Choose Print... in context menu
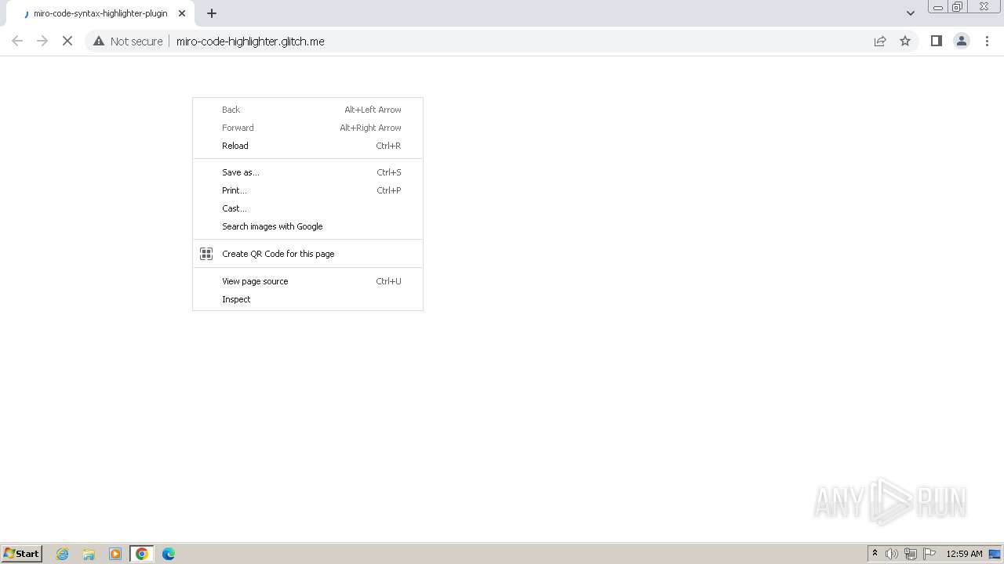This screenshot has height=564, width=1004. pos(307,190)
